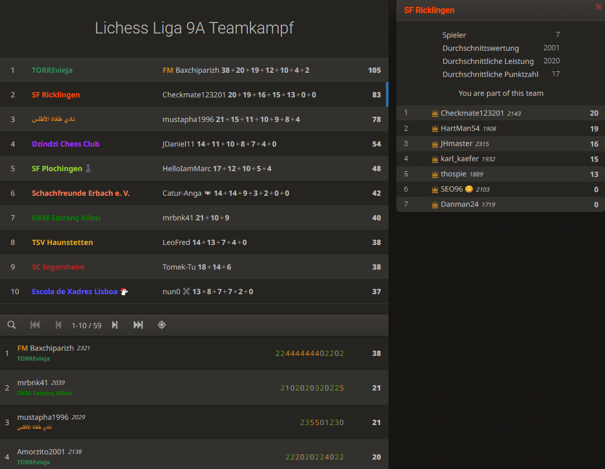Viewport: 605px width, 469px height.
Task: Select Checkmate123201 in team panel list
Action: [500, 113]
